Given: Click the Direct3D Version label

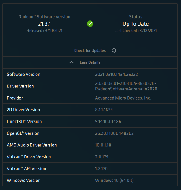Looking at the screenshot, I should tap(24, 121).
